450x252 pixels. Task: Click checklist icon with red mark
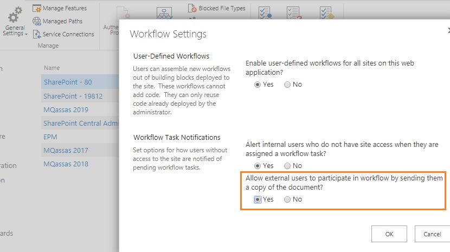pos(294,13)
